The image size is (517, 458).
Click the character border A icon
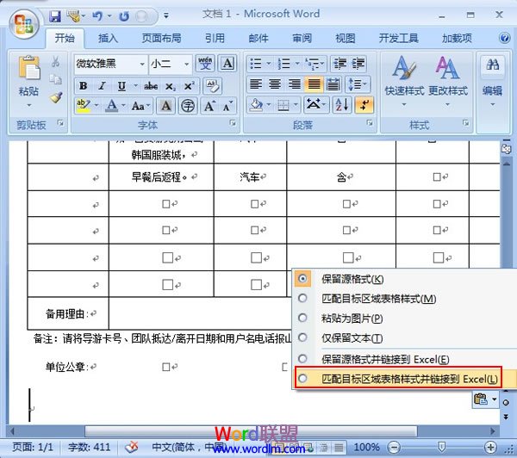click(227, 63)
